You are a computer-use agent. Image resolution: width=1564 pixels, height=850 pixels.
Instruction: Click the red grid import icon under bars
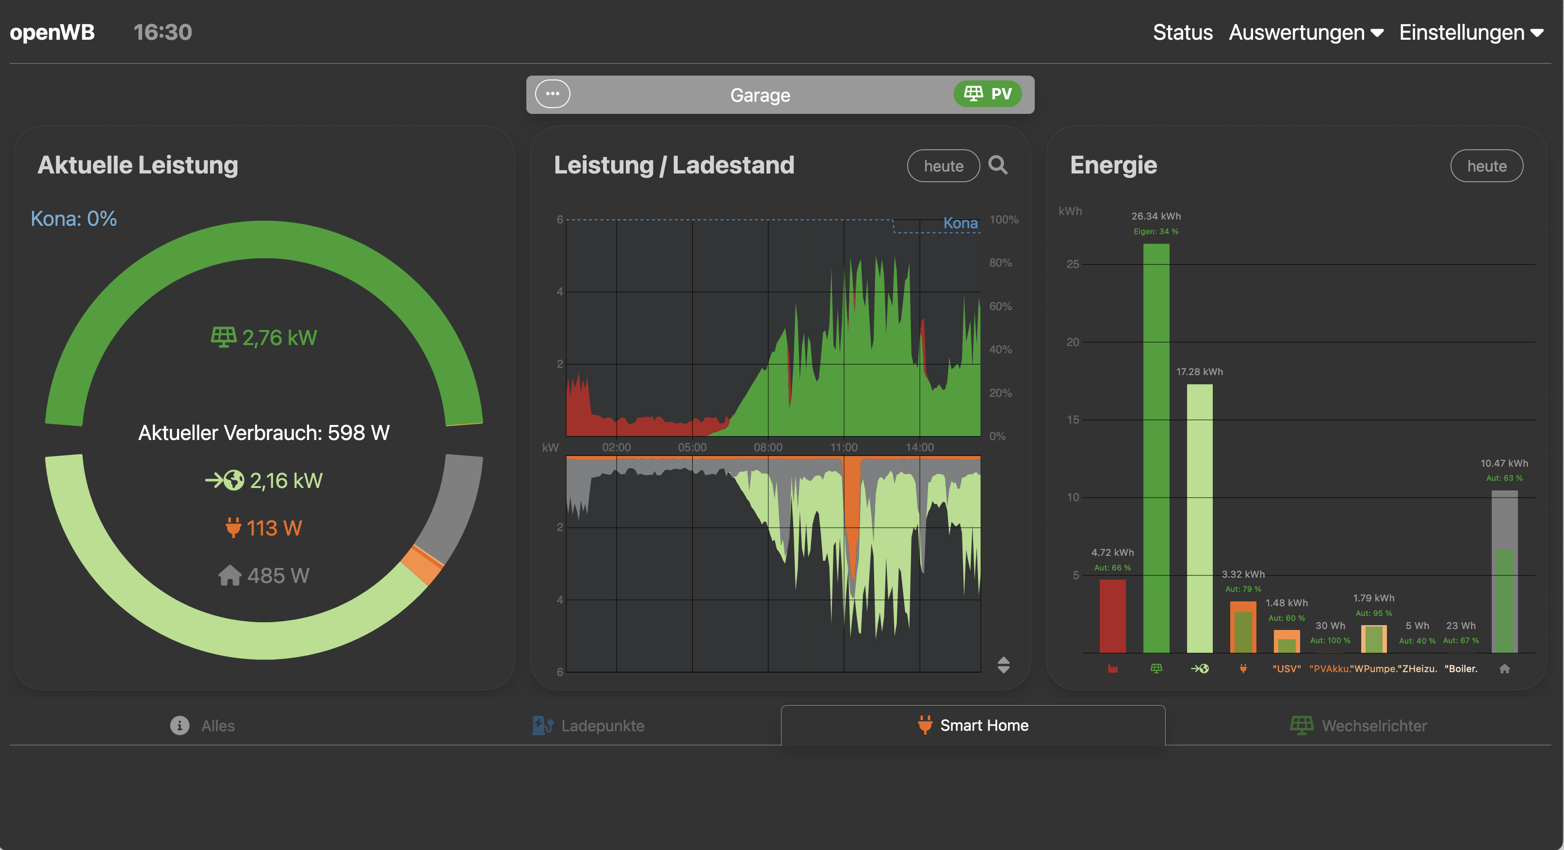pyautogui.click(x=1112, y=669)
